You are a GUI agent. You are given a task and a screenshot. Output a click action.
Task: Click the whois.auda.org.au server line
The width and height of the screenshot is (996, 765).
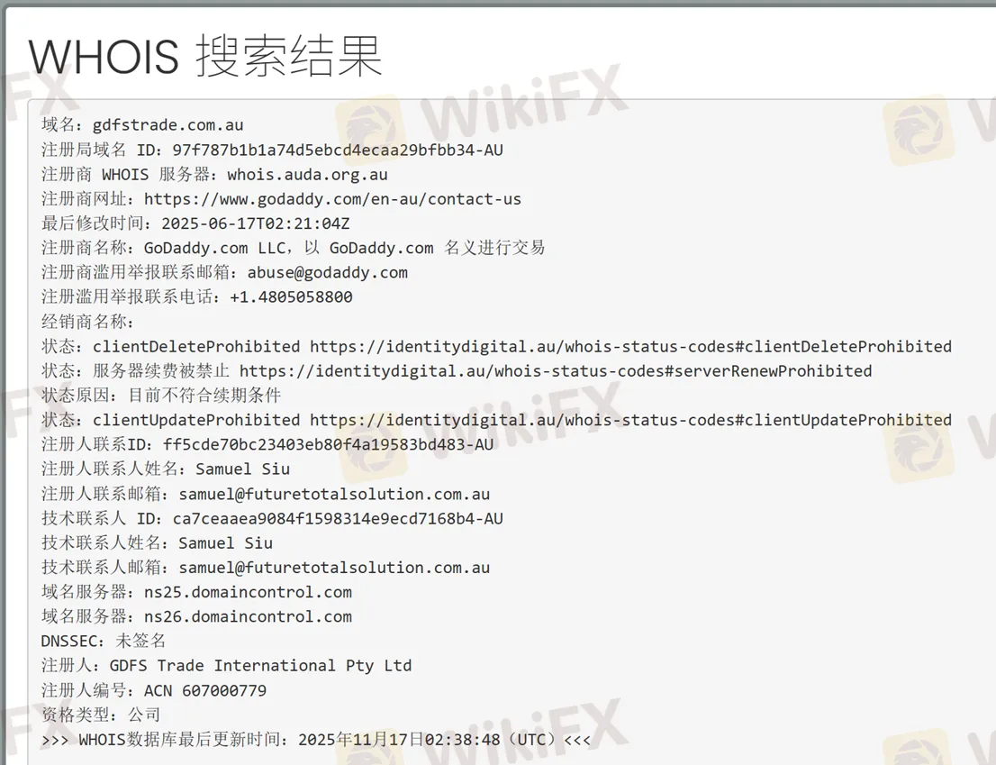(x=214, y=174)
